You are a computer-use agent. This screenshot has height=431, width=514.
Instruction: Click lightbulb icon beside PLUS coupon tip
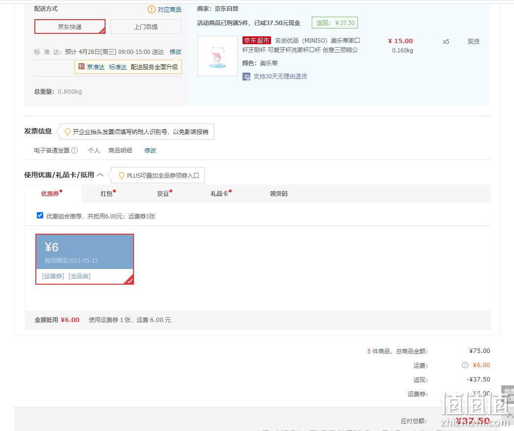[122, 175]
